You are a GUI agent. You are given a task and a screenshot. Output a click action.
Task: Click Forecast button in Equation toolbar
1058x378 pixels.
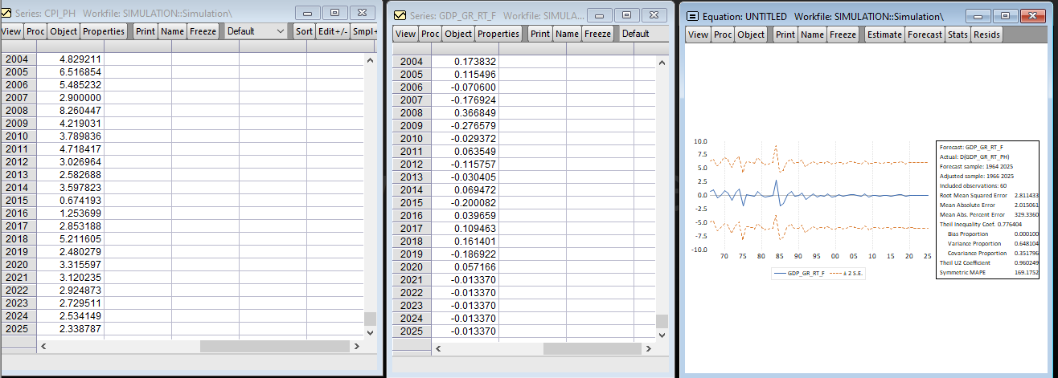[925, 35]
